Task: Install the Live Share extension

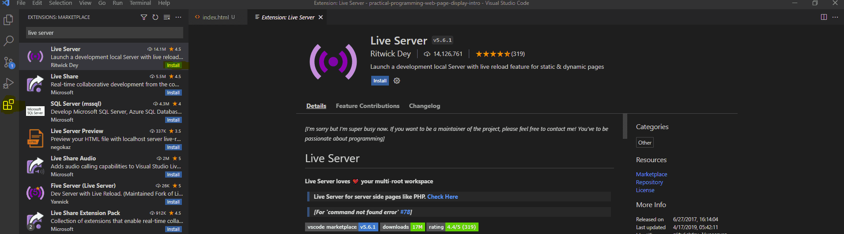Action: (x=173, y=93)
